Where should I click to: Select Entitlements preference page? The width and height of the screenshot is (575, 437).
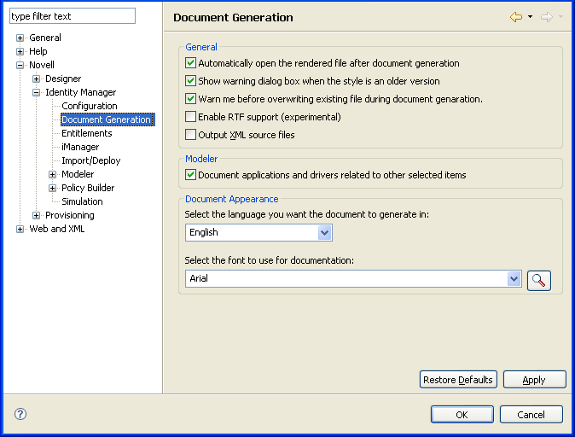pyautogui.click(x=86, y=133)
